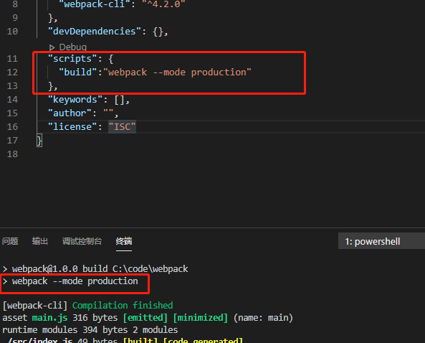Click the Debug code lens link
The image size is (425, 343).
click(x=73, y=47)
